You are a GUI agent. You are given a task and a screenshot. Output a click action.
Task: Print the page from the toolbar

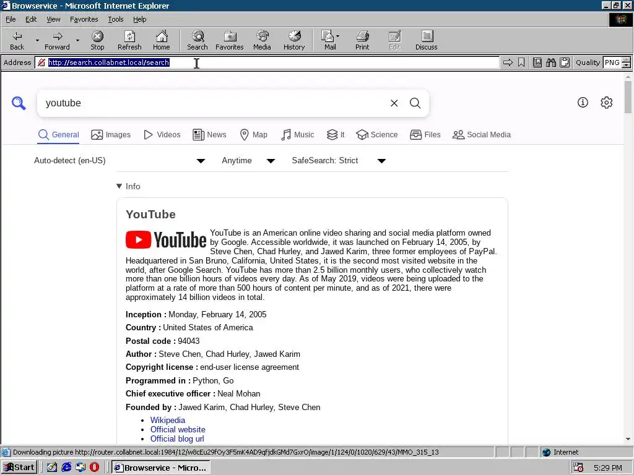click(362, 40)
